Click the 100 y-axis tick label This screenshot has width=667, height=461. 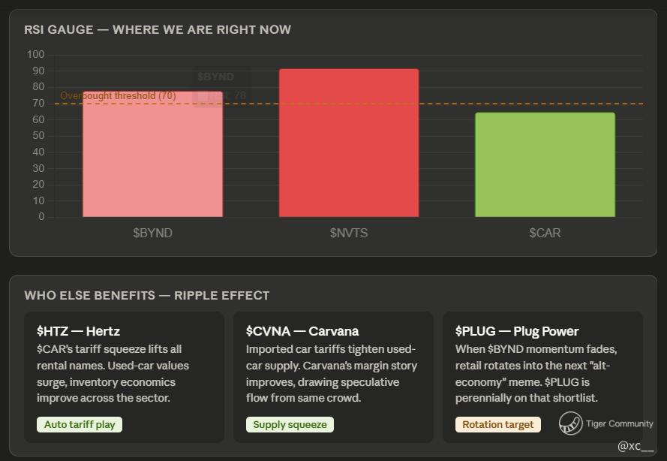[36, 55]
